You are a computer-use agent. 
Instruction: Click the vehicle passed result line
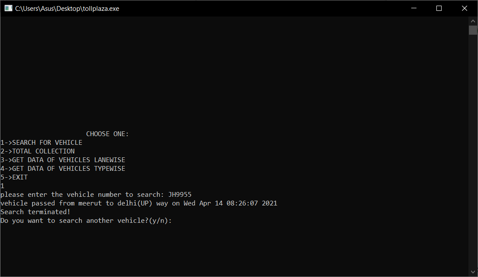point(139,203)
